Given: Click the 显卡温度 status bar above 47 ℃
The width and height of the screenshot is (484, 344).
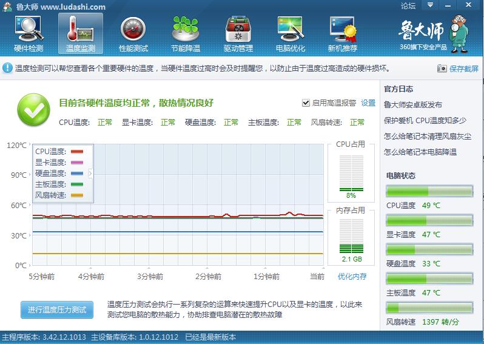Looking at the screenshot, I should [x=429, y=220].
